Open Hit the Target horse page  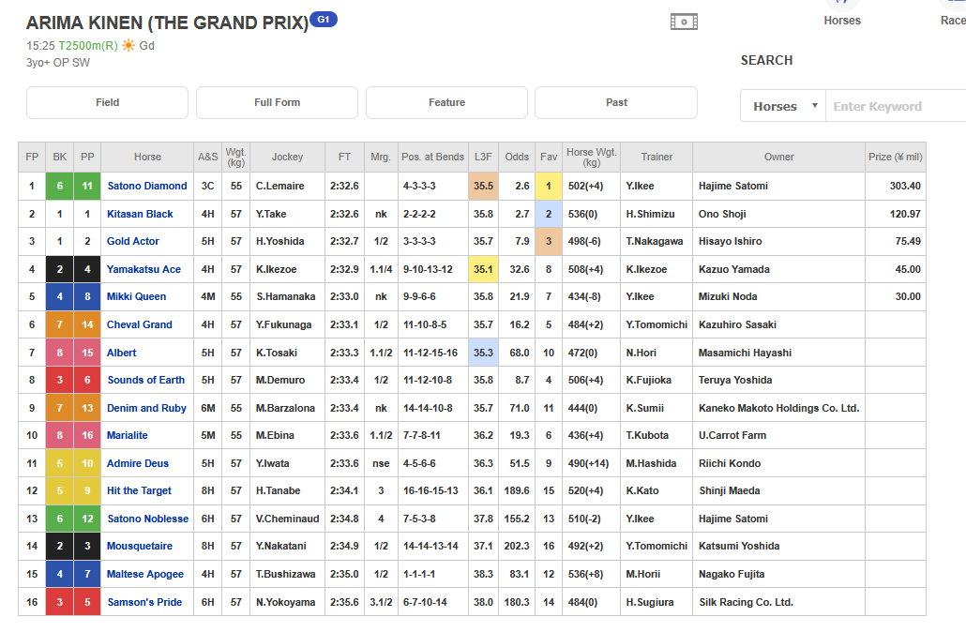[139, 491]
